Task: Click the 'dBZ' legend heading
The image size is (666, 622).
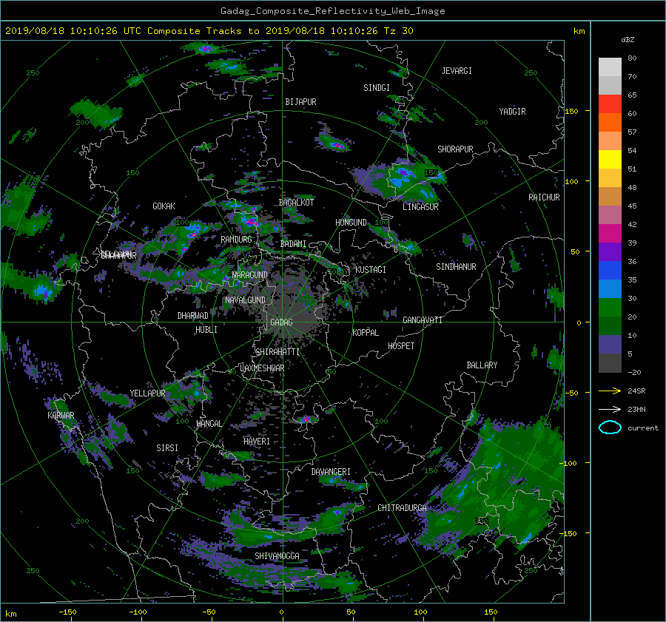Action: (x=628, y=40)
